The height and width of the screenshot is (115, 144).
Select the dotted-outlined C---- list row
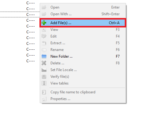point(20,15)
